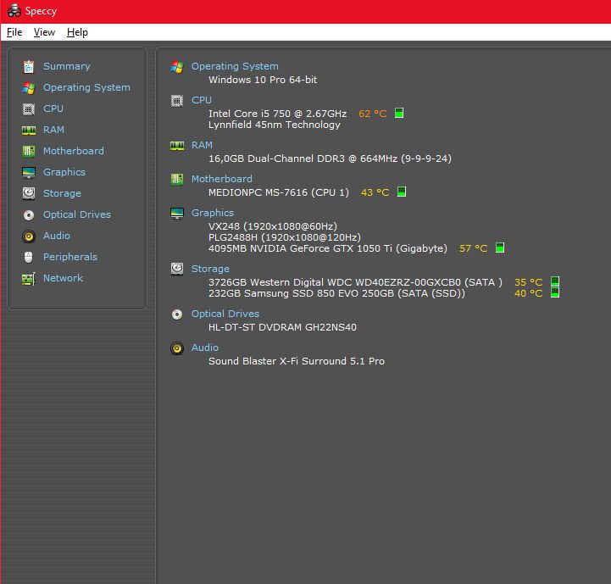Click the hard drive icon beside Storage heading
The height and width of the screenshot is (584, 611).
(177, 269)
